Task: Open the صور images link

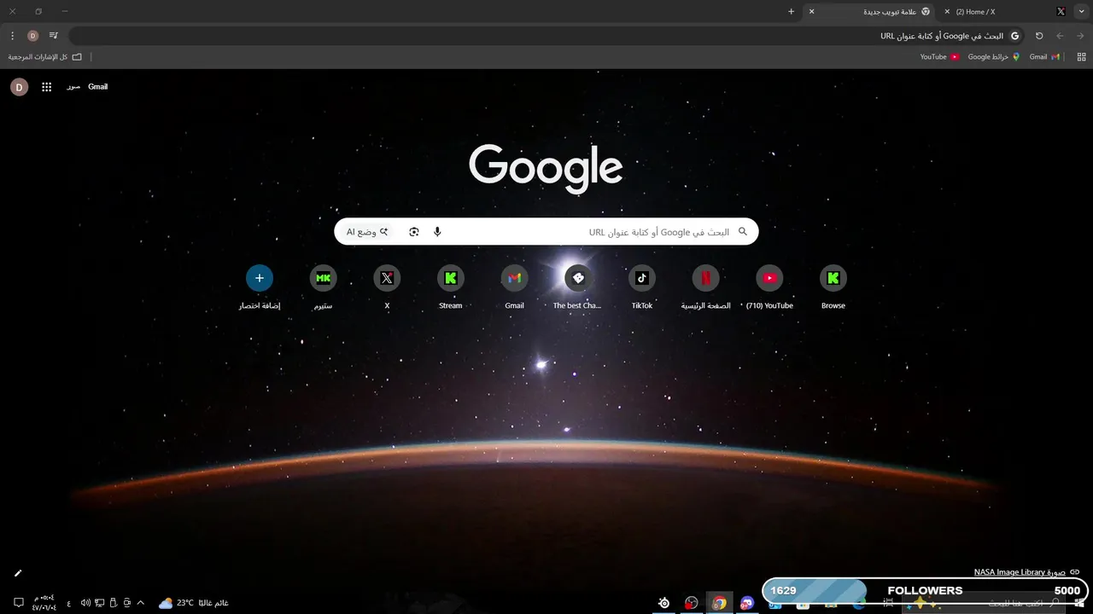Action: (x=73, y=87)
